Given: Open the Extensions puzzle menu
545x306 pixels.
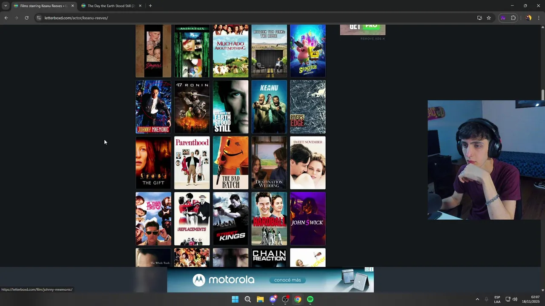Looking at the screenshot, I should pos(513,18).
